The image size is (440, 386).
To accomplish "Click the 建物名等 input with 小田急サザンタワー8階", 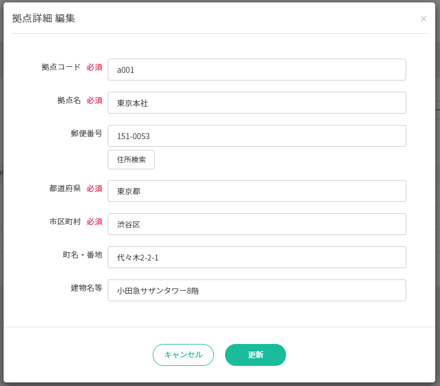I will click(x=256, y=291).
